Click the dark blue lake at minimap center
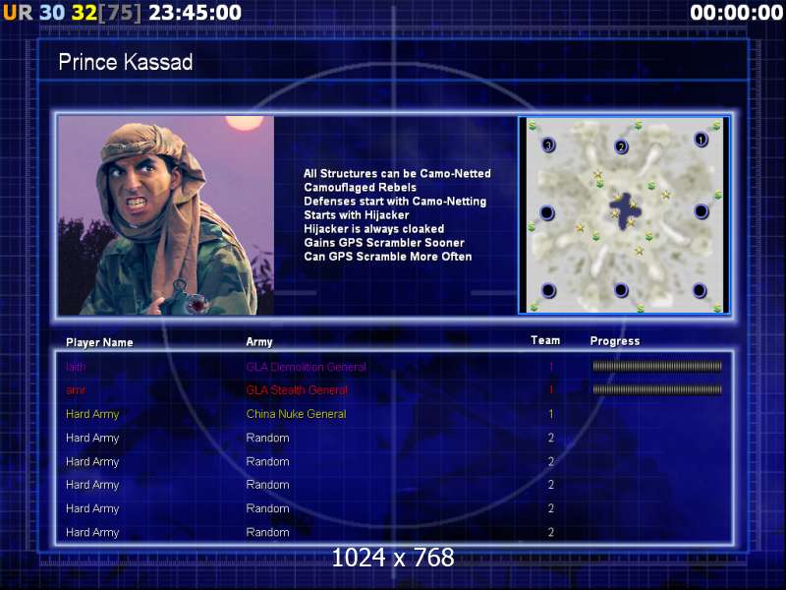The image size is (786, 590). point(624,210)
